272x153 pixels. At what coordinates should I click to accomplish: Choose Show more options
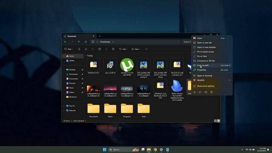point(212,86)
